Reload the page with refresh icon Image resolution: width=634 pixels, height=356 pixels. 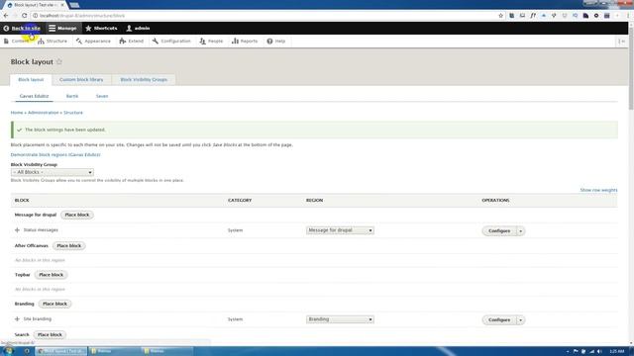[24, 16]
